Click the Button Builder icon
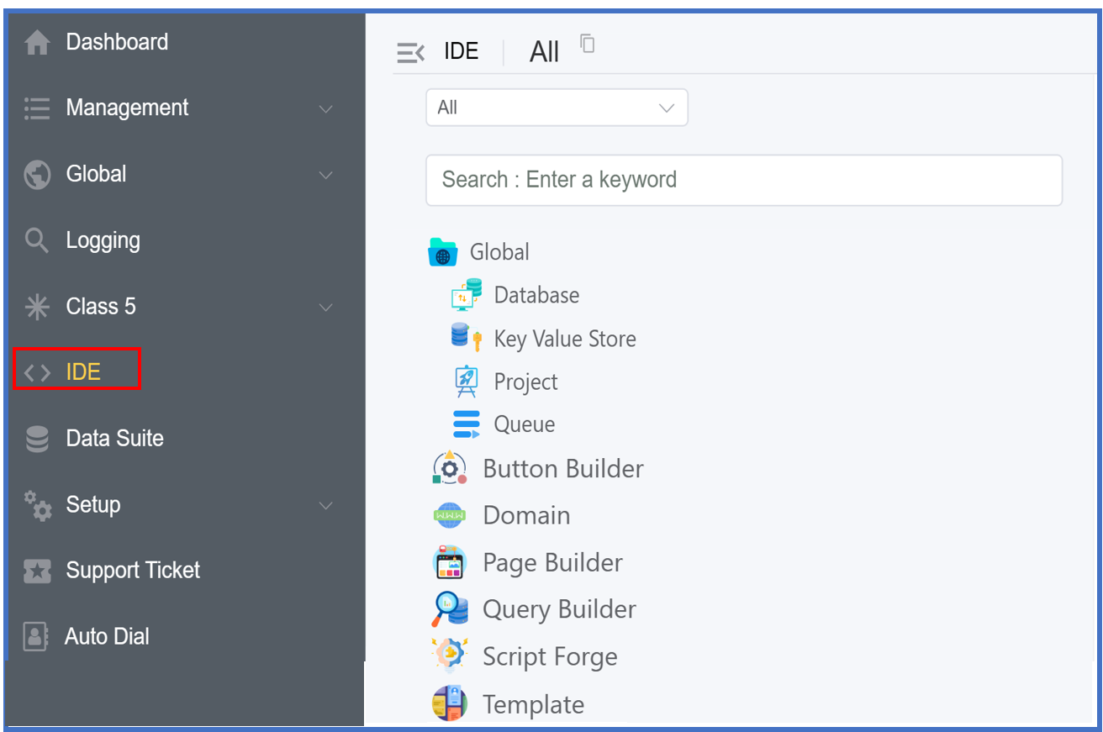This screenshot has height=732, width=1103. point(449,468)
